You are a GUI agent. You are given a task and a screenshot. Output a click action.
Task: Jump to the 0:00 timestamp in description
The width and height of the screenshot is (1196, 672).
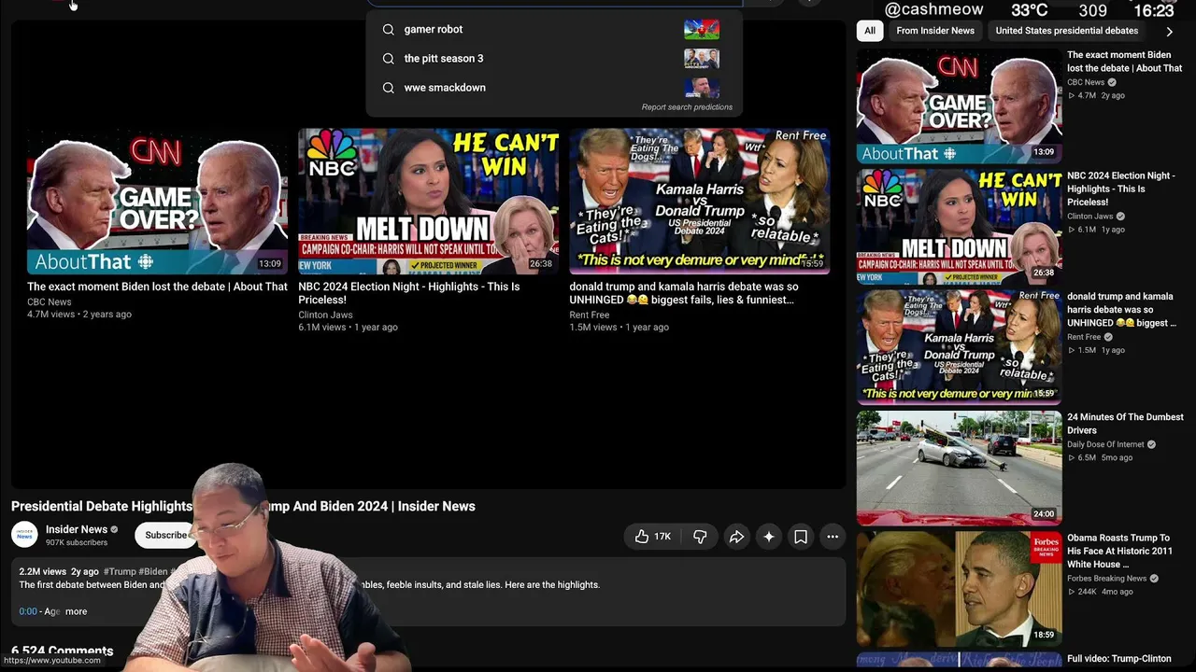(28, 611)
